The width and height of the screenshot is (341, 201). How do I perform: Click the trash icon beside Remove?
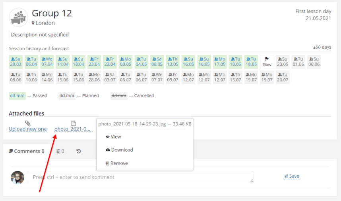point(107,163)
